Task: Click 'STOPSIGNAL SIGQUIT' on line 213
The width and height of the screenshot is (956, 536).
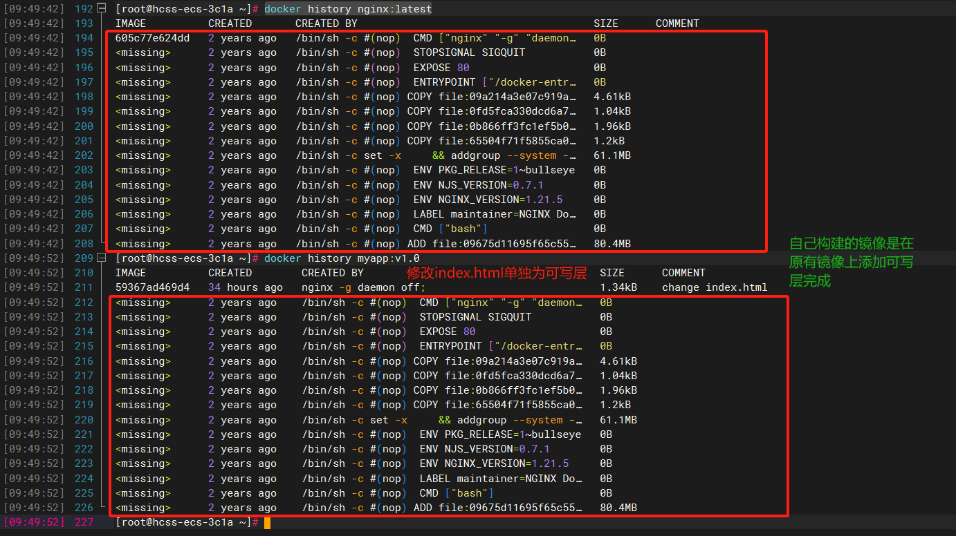Action: (x=475, y=317)
